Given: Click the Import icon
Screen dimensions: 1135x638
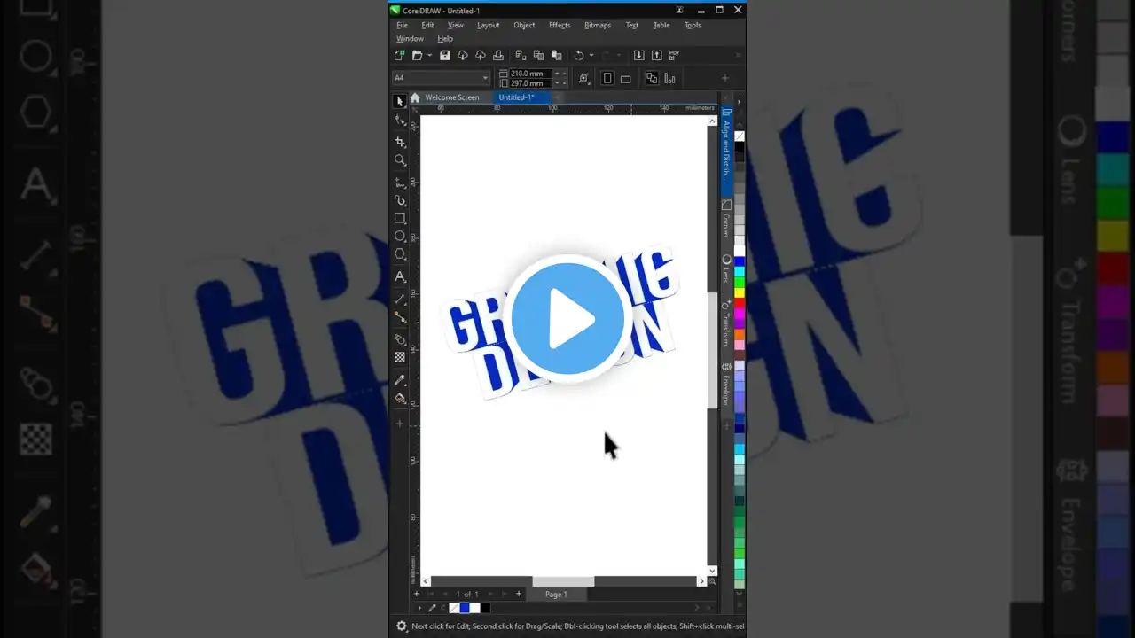Looking at the screenshot, I should tap(638, 55).
